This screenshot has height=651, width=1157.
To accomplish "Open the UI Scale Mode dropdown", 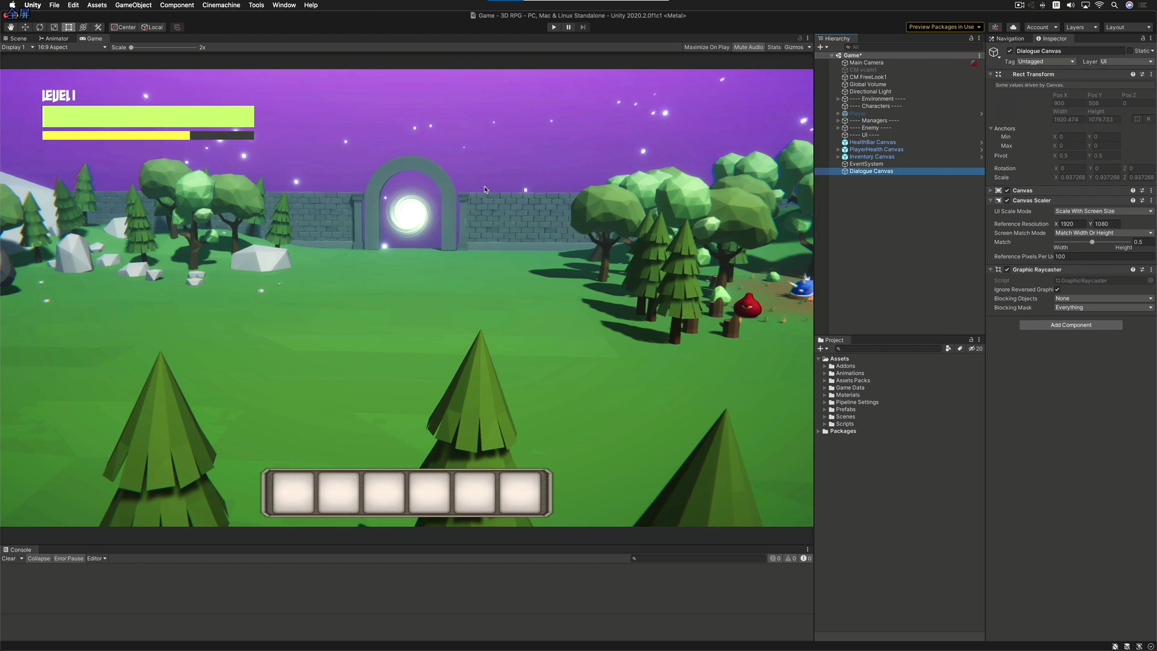I will [x=1103, y=211].
